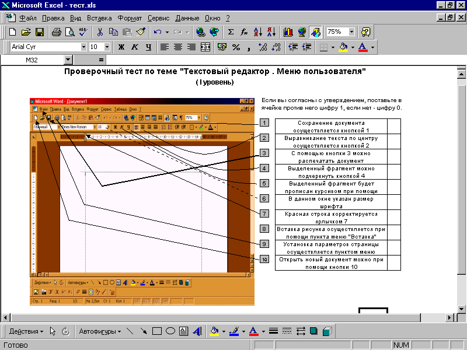Paste from clipboard icon
This screenshot has width=467, height=350.
[127, 32]
